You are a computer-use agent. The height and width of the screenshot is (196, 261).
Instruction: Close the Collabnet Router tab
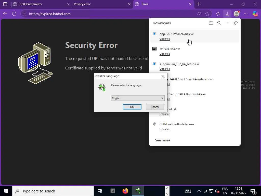point(68,4)
